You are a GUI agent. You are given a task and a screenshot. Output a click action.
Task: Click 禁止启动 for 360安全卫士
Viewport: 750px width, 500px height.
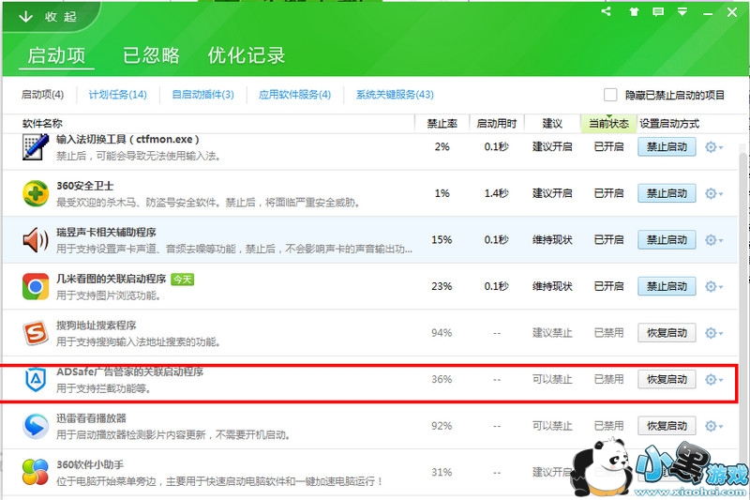point(667,193)
